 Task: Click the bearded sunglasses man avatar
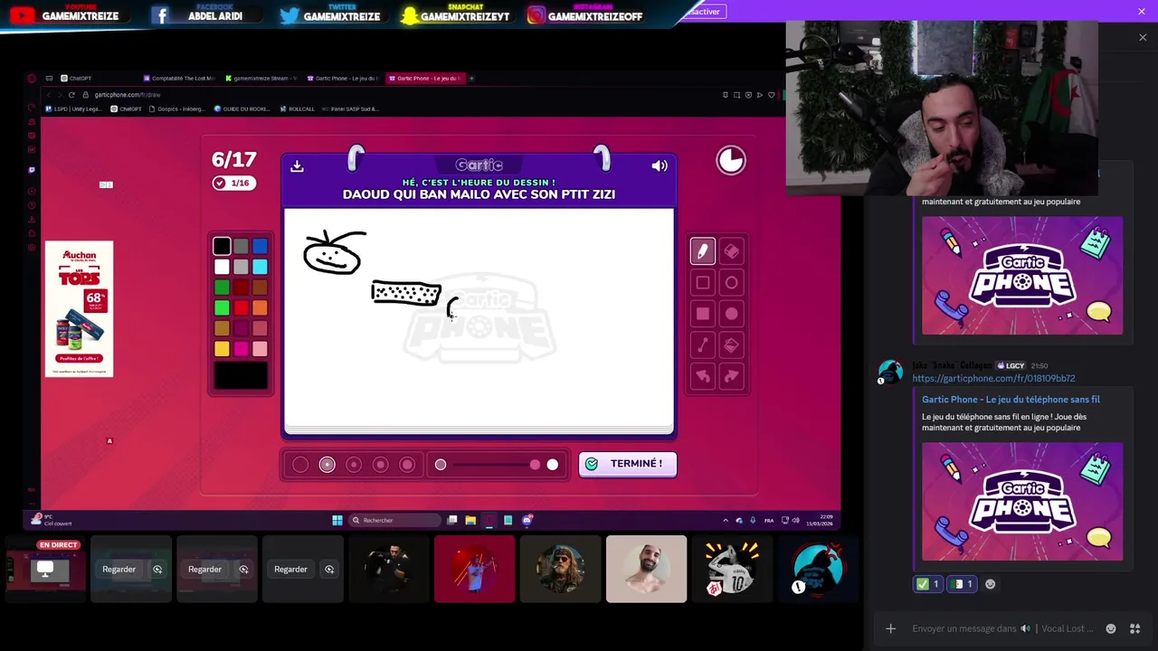click(x=560, y=569)
